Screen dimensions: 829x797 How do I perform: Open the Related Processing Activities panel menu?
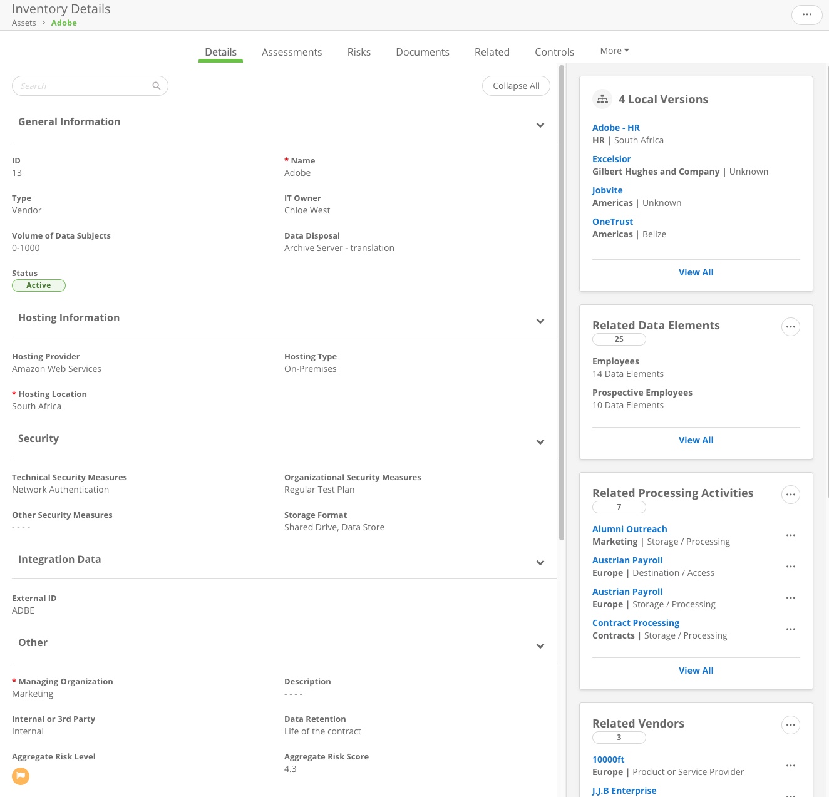coord(790,494)
